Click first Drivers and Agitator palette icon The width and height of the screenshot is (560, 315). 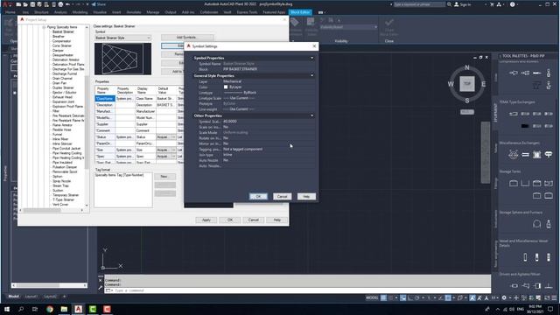514,286
